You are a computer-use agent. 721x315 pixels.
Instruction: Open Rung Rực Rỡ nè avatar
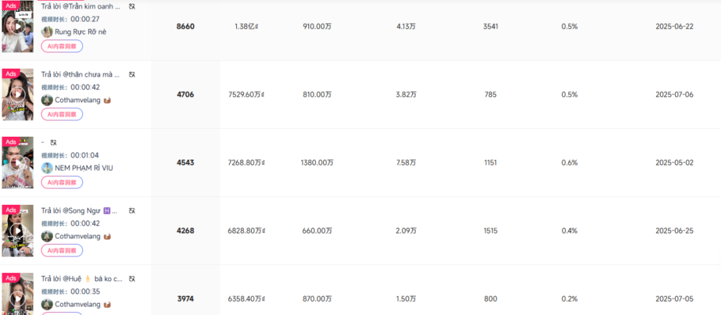point(47,32)
